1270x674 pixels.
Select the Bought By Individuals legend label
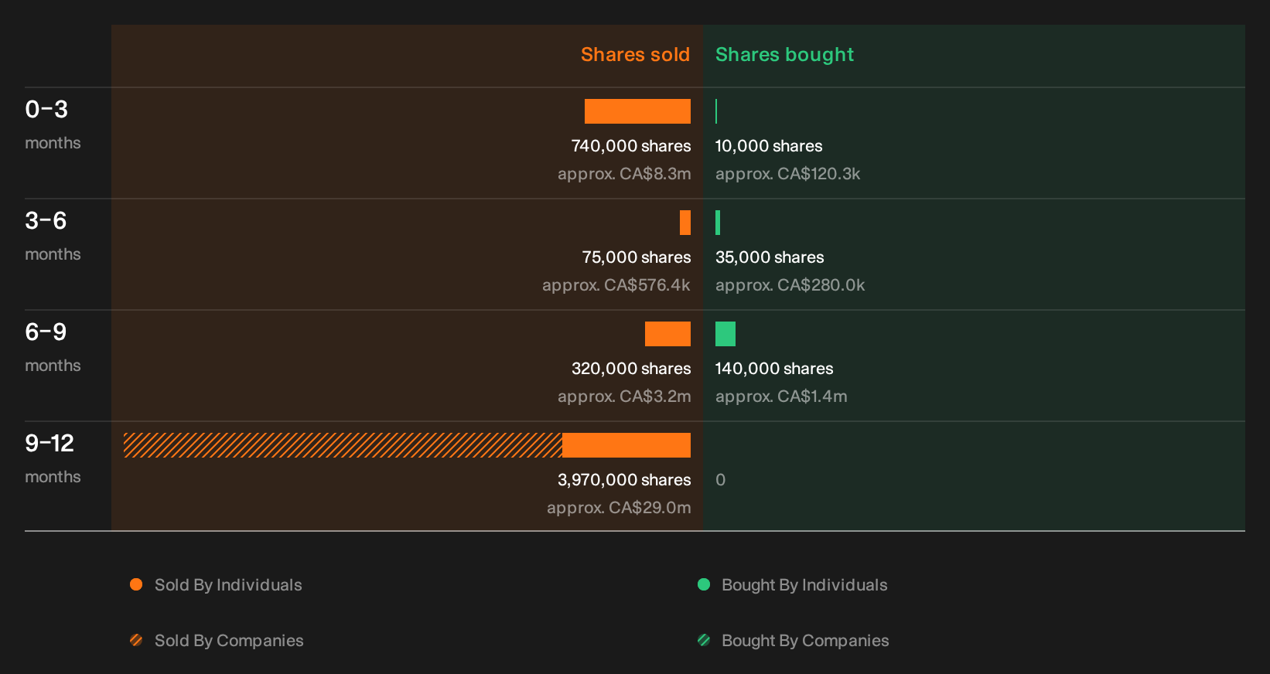(x=804, y=585)
